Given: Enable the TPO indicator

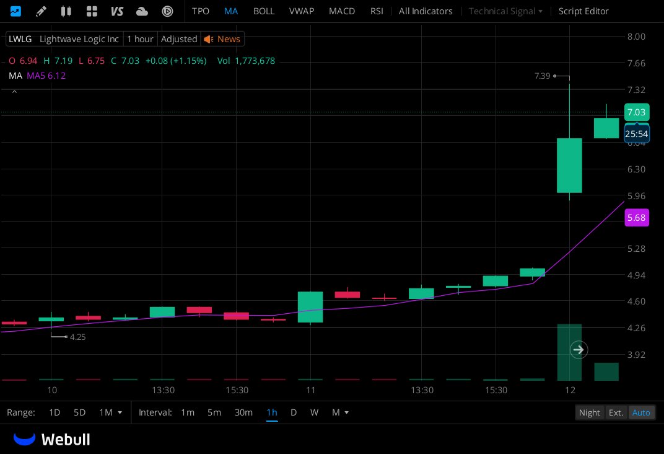Looking at the screenshot, I should pos(200,11).
